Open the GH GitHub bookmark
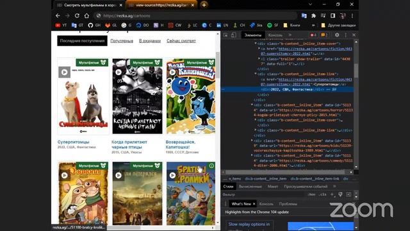This screenshot has width=410, height=231. point(94,25)
